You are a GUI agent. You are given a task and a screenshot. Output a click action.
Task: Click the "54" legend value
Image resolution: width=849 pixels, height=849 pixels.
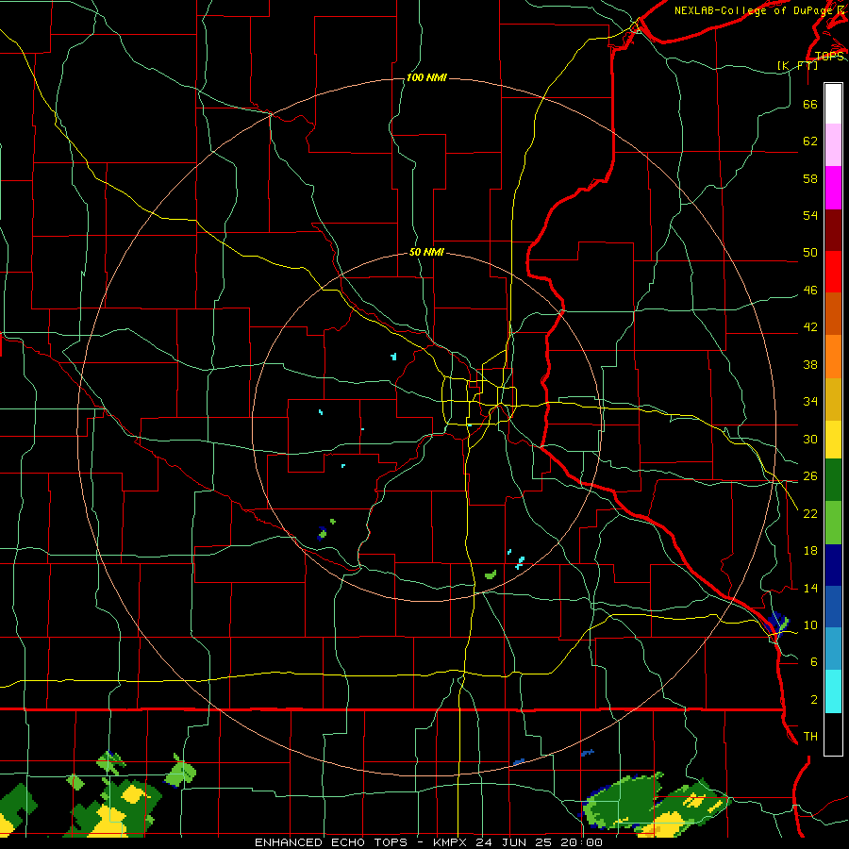point(810,215)
